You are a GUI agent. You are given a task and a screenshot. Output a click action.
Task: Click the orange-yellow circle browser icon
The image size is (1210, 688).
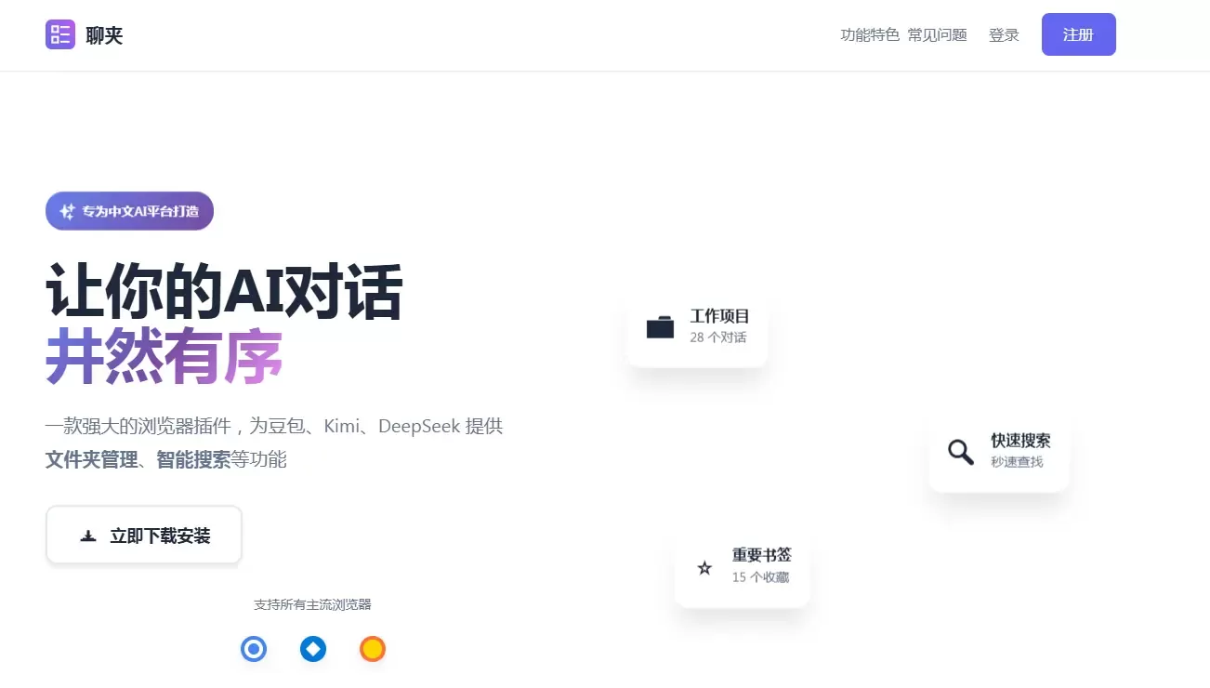coord(373,649)
